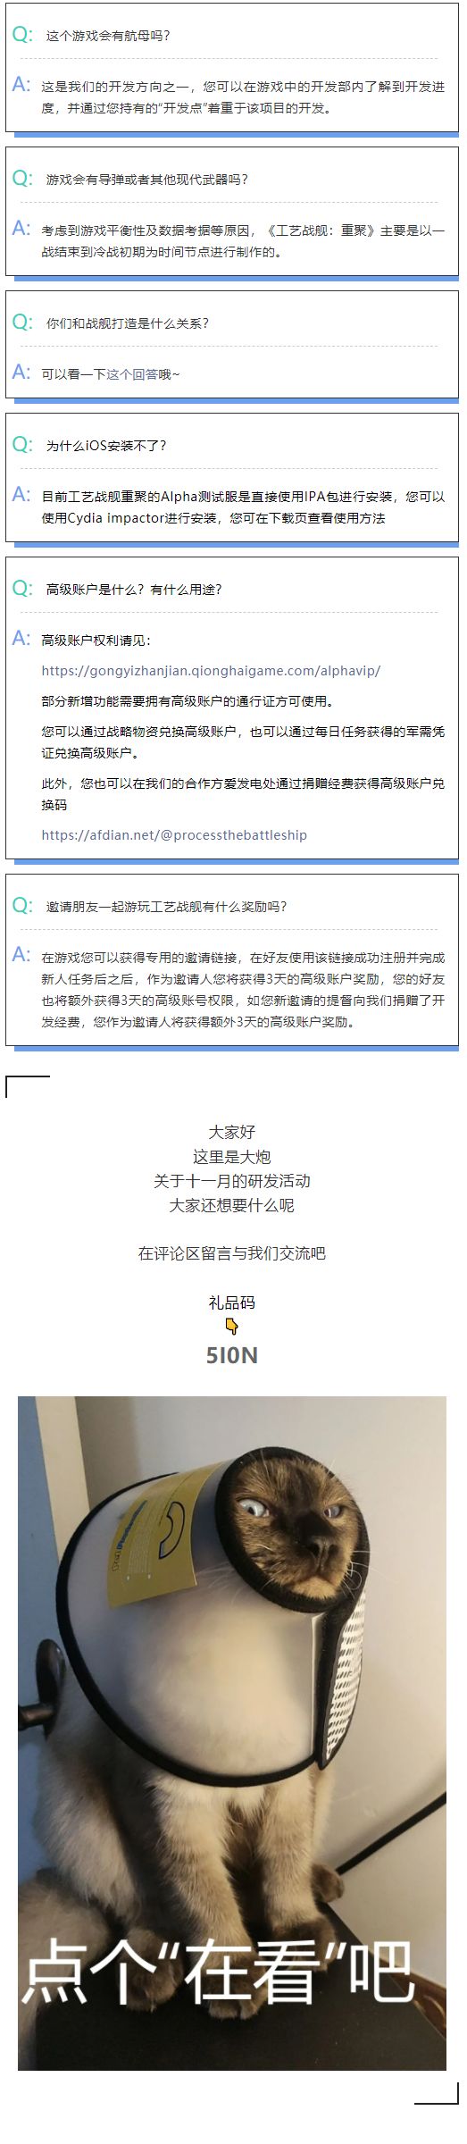Click the cat wearing cone image

232,1733
